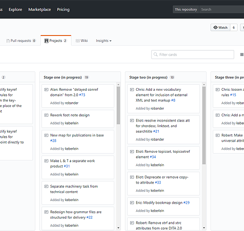Click the watcher count 6
Screen dimensions: 244x231
point(234,27)
